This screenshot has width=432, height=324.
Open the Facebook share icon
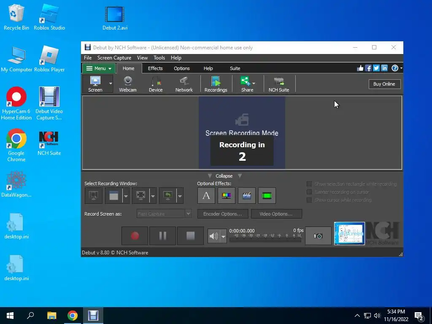click(368, 68)
